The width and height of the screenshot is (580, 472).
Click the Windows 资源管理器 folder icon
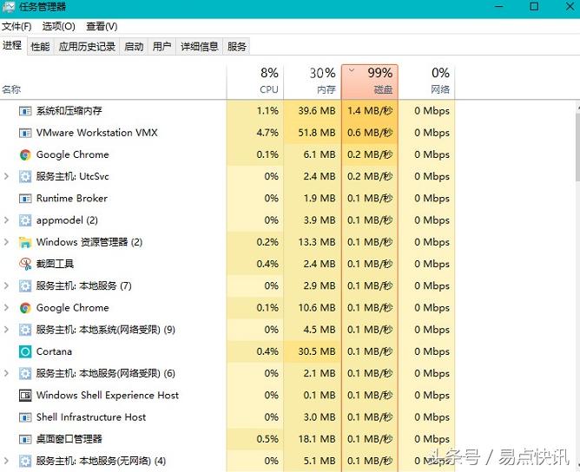point(25,242)
